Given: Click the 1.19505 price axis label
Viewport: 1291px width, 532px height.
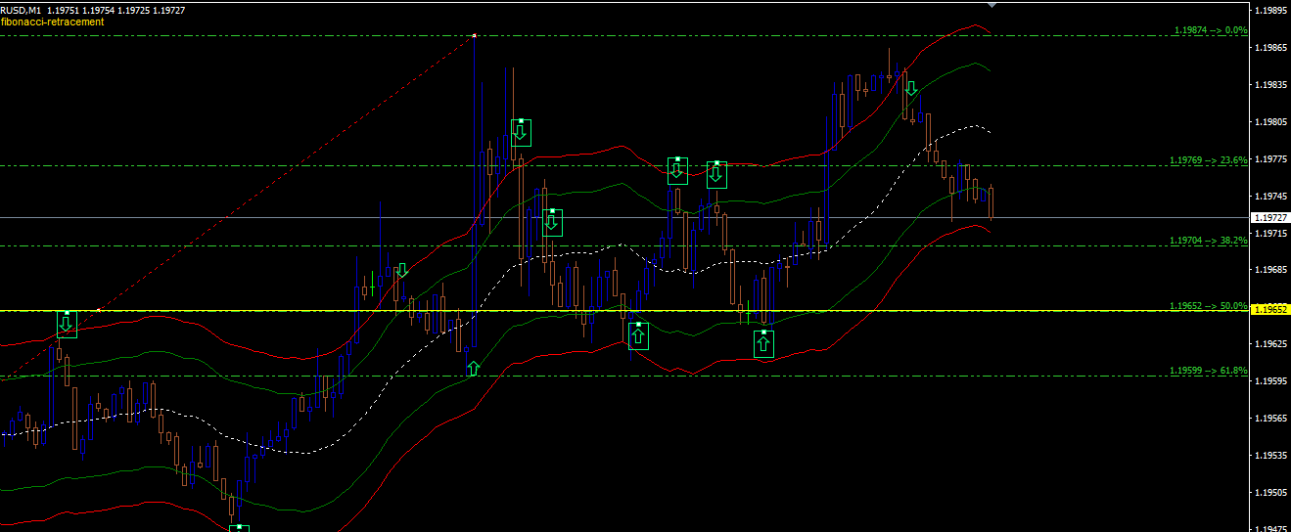Looking at the screenshot, I should pyautogui.click(x=1271, y=493).
